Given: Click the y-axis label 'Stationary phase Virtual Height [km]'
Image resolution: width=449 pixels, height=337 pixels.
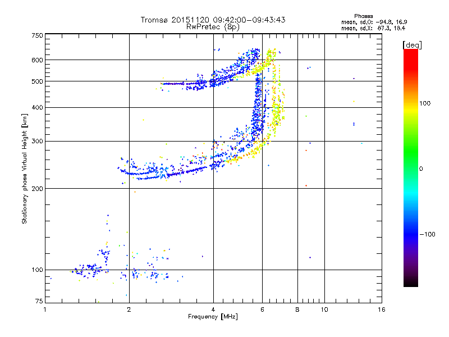Looking at the screenshot, I should [24, 168].
